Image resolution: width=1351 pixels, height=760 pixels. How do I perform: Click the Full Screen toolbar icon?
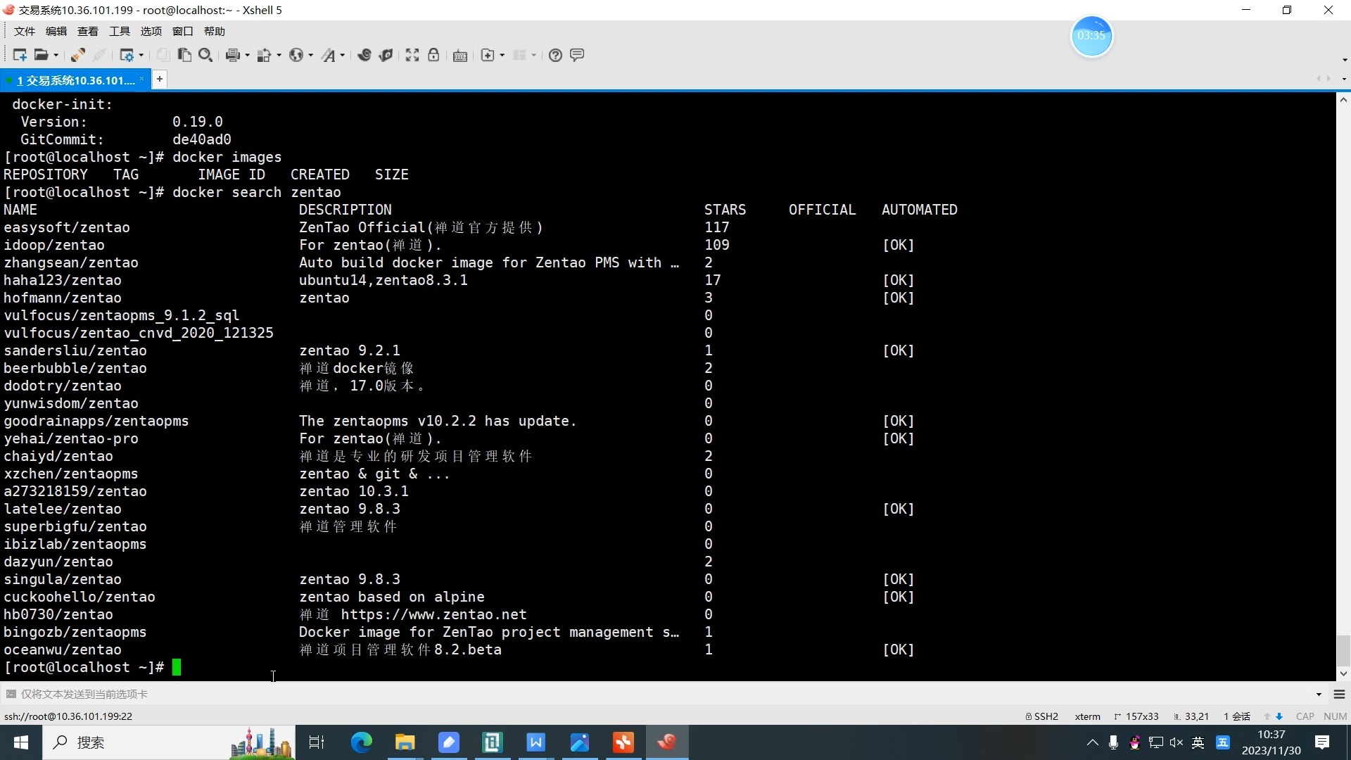412,55
